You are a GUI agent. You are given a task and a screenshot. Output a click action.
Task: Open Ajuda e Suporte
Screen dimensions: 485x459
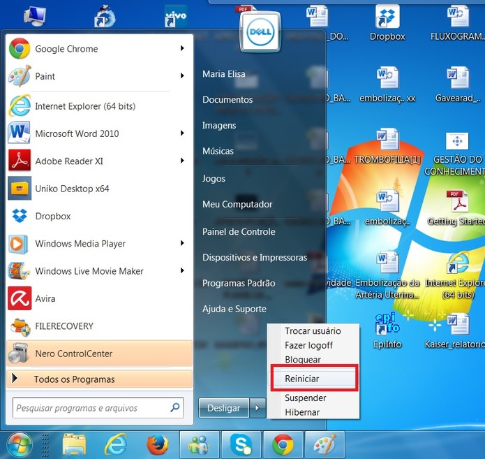click(234, 309)
